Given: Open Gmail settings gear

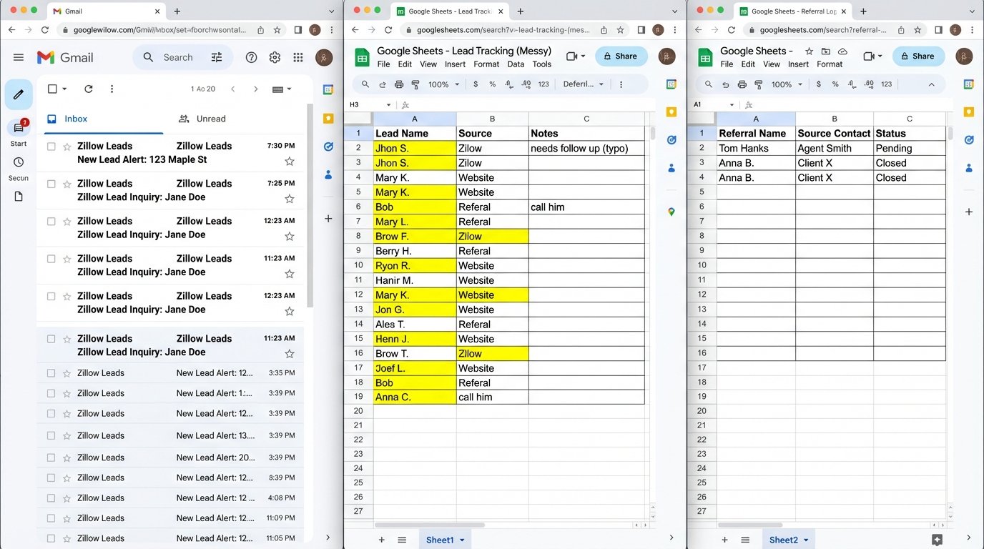Looking at the screenshot, I should [x=275, y=57].
